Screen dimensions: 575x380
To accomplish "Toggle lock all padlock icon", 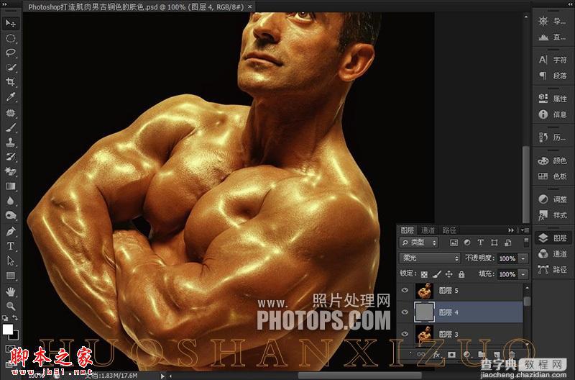I will click(x=461, y=274).
